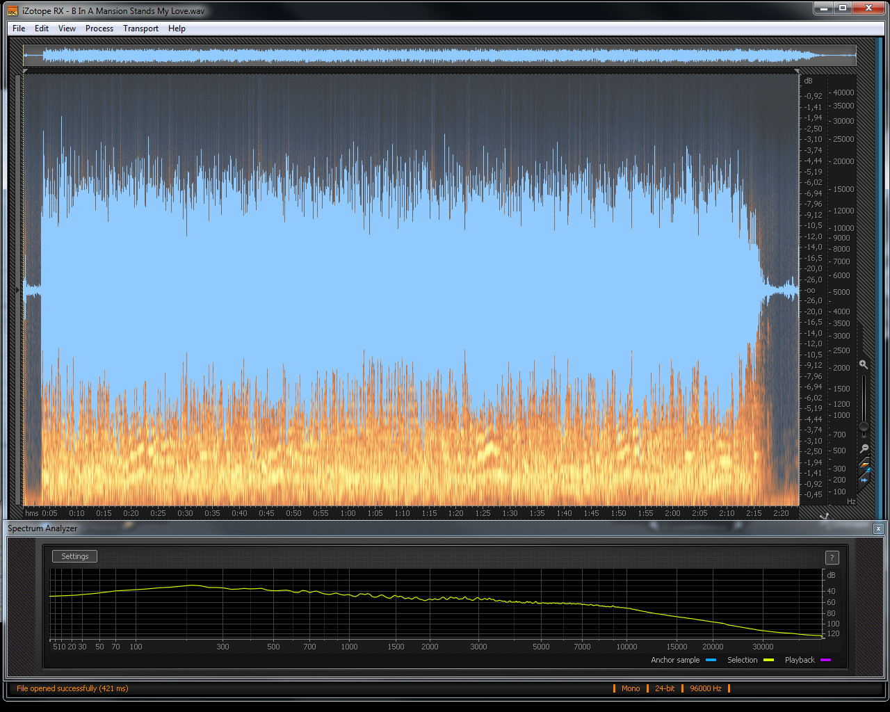Screen dimensions: 890x712
Task: Click the frequency zoom-in magnifier icon
Action: 864,364
